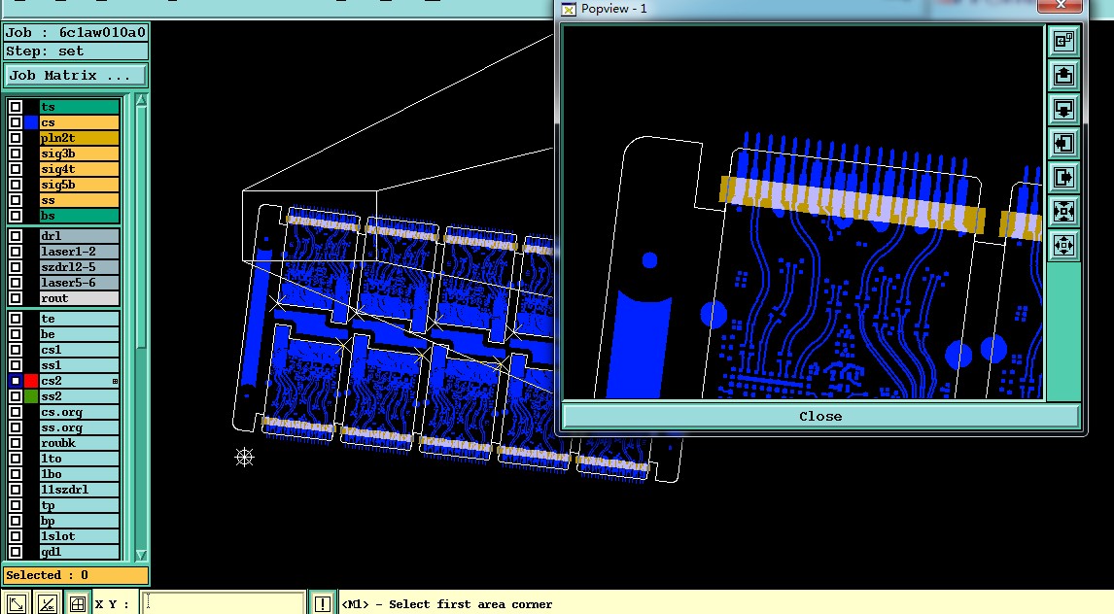Select the sig5b layer name
This screenshot has width=1114, height=614.
coord(80,186)
